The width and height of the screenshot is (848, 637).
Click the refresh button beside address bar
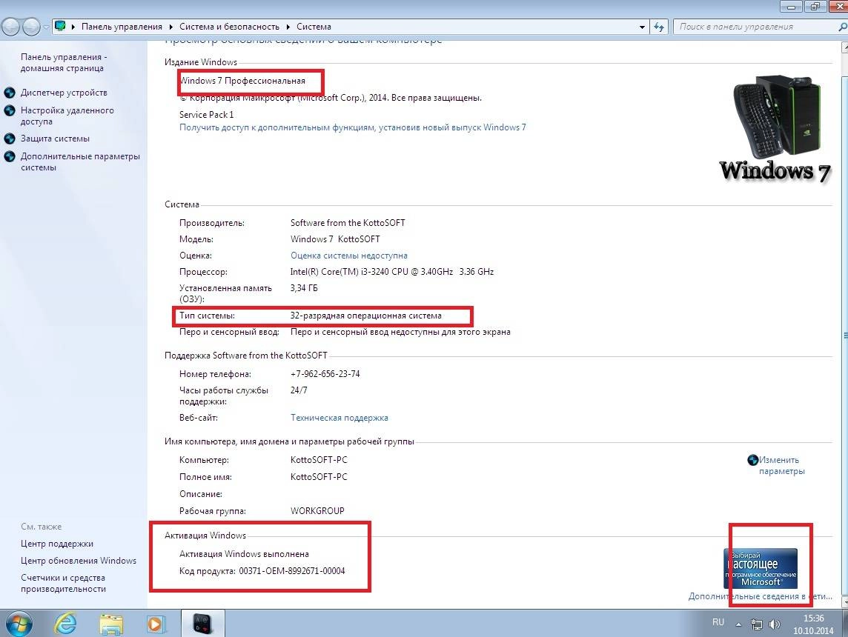click(x=659, y=27)
